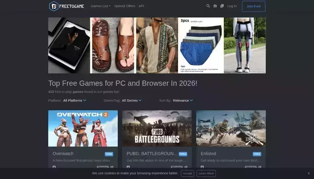314x179 pixels.
Task: Open the gift giveaways icon
Action: click(215, 6)
